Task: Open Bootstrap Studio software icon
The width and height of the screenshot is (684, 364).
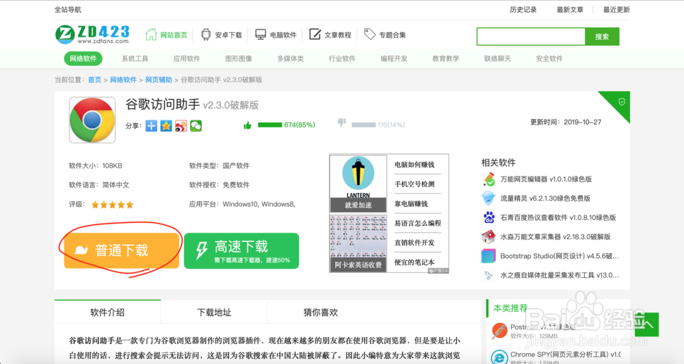Action: click(x=488, y=256)
